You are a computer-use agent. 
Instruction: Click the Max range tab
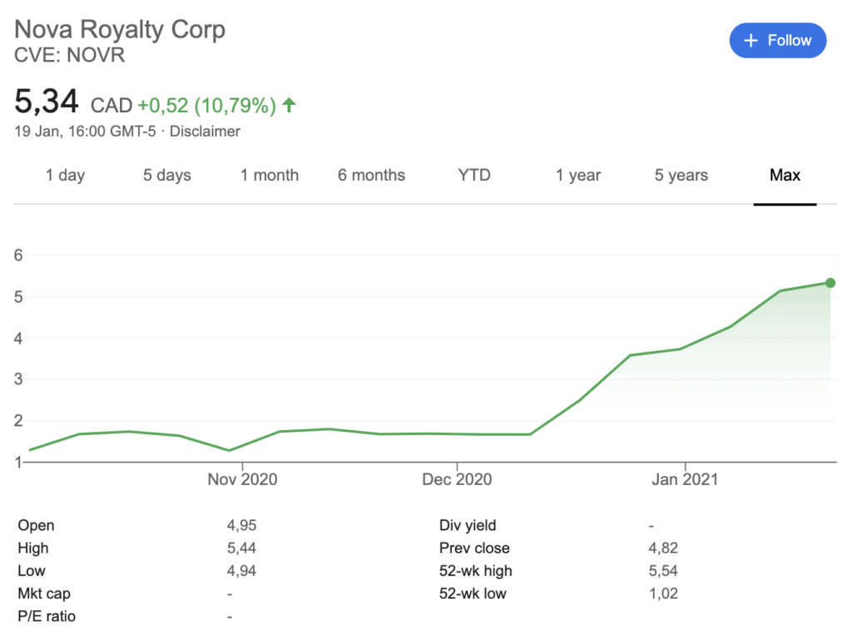coord(785,176)
